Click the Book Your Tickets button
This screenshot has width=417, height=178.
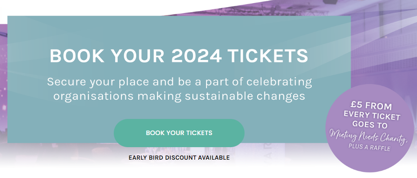179,133
